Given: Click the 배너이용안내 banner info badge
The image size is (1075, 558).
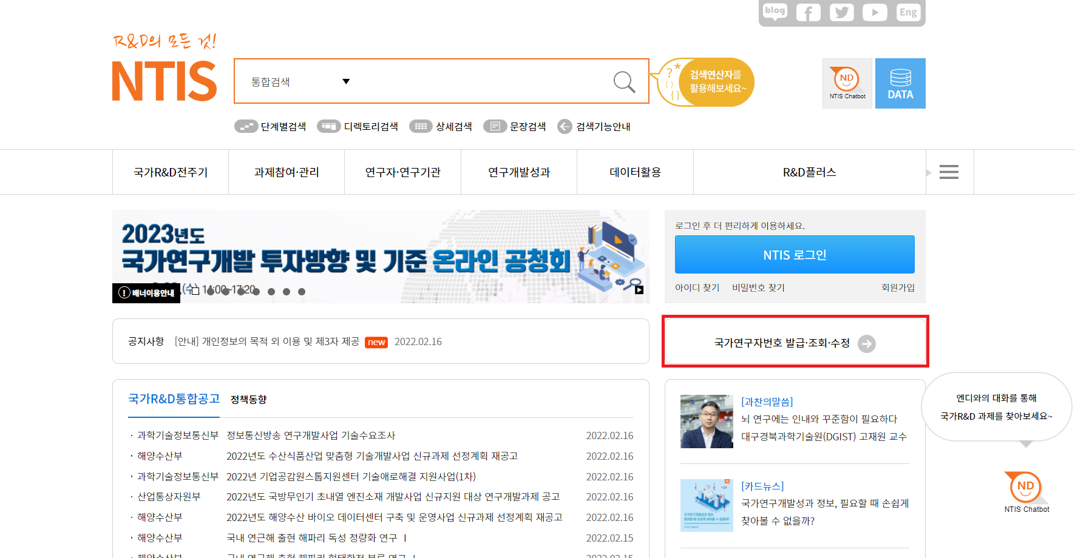Looking at the screenshot, I should pos(146,293).
